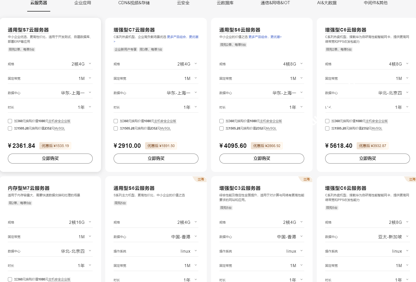Switch to the 云数据库 tab
Image resolution: width=416 pixels, height=282 pixels.
[x=225, y=3]
